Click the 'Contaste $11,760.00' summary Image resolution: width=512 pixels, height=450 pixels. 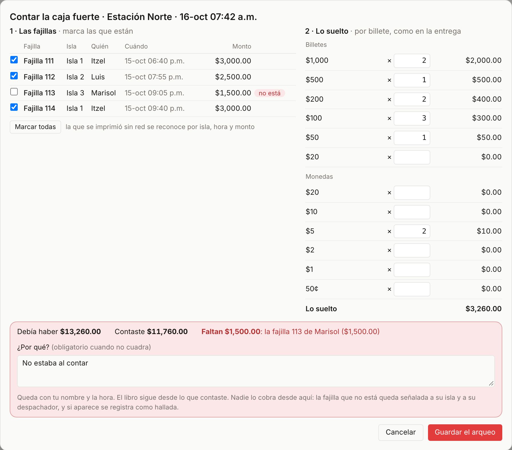click(x=151, y=332)
